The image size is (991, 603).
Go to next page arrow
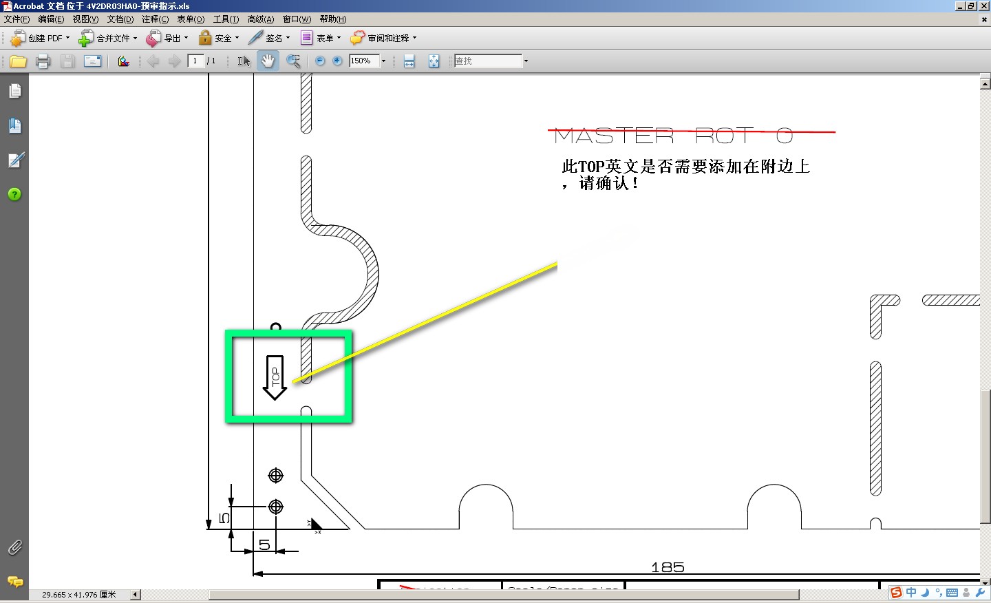pos(175,61)
